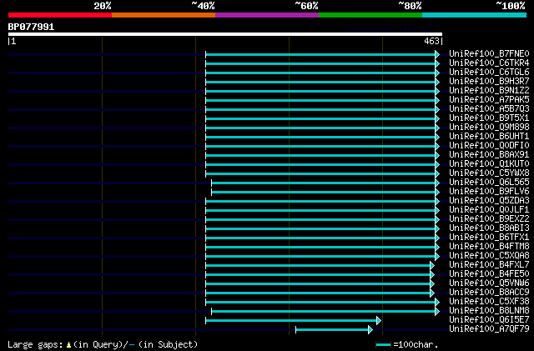Click the arrowhead ending UniRef100_A7QF79 alignment
The image size is (534, 351).
[370, 330]
